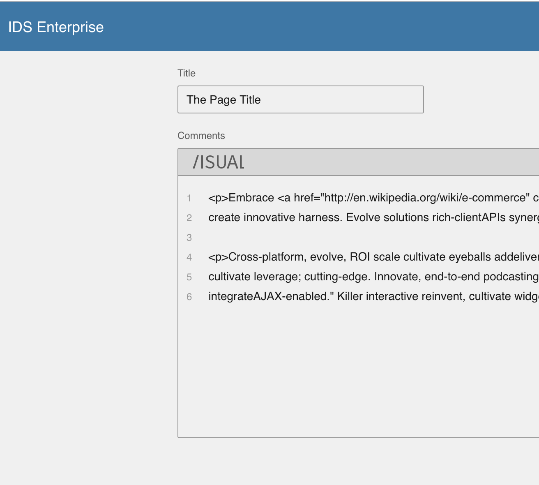Click line "cultivate leverage; cutting-edge"
The width and height of the screenshot is (539, 485).
(373, 277)
